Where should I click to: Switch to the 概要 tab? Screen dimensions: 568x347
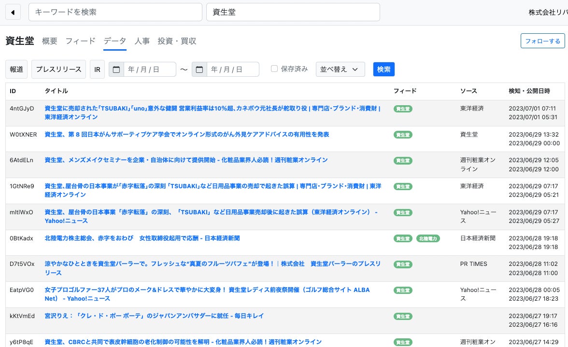click(50, 41)
